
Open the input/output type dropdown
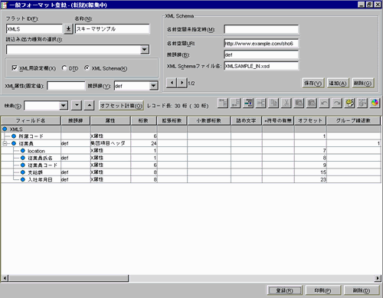tap(145, 50)
